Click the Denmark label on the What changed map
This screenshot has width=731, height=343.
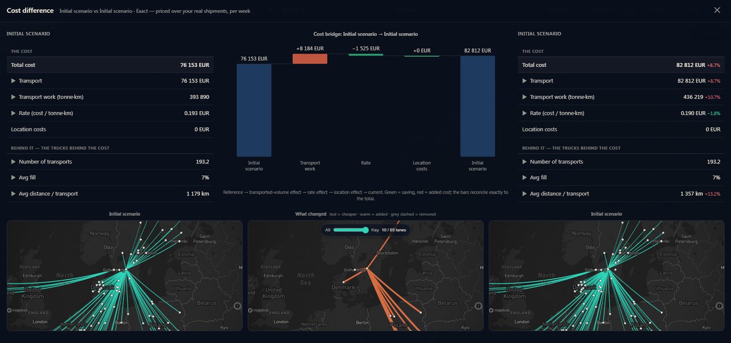pyautogui.click(x=343, y=287)
